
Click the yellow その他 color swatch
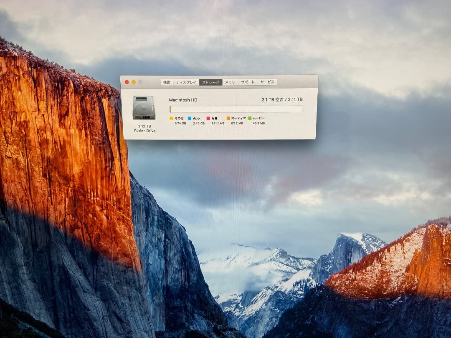point(171,119)
